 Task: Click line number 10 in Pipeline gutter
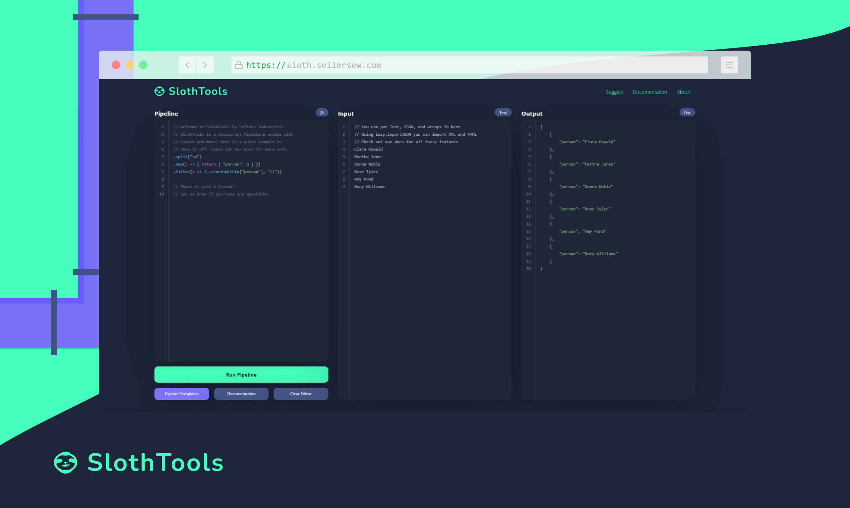161,194
